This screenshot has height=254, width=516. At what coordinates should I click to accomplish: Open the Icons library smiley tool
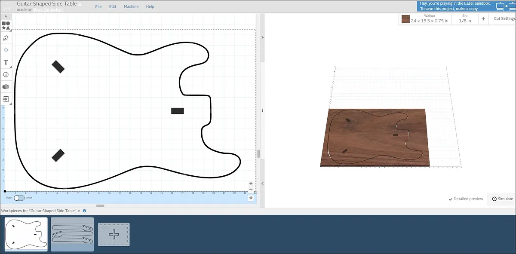(x=6, y=74)
